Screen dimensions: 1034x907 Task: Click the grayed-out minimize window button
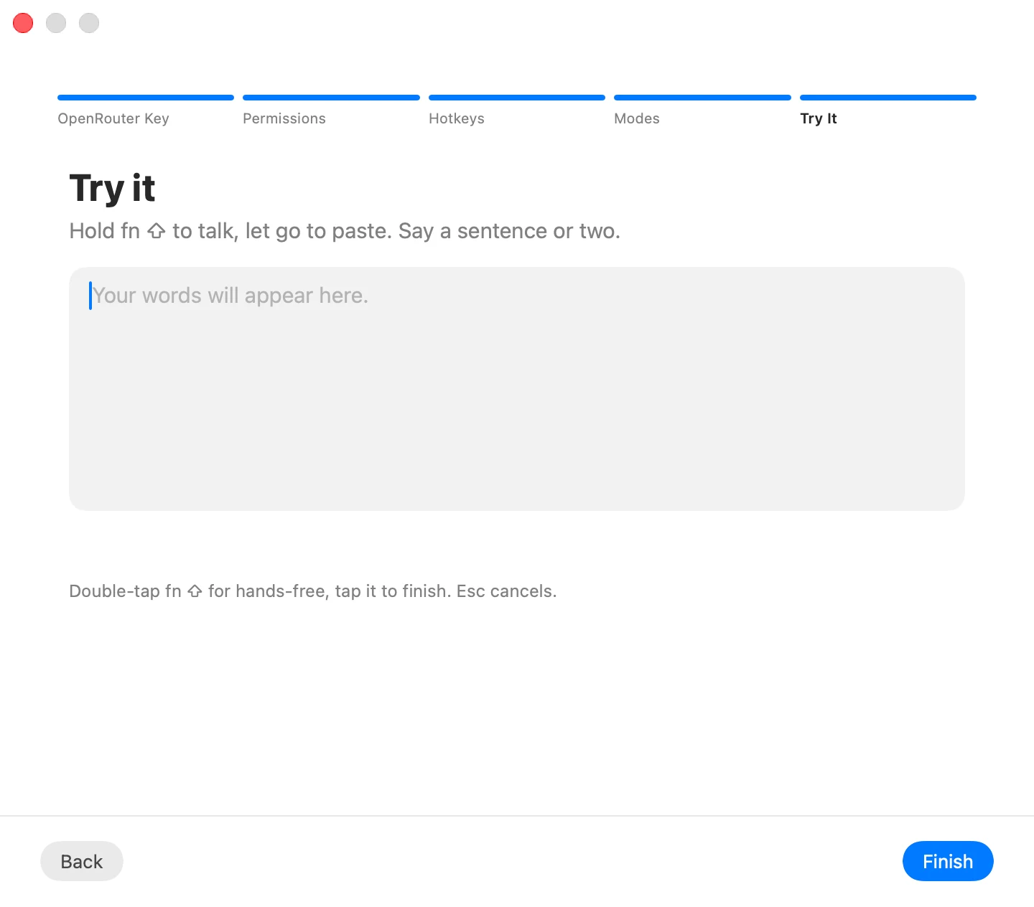[x=56, y=23]
